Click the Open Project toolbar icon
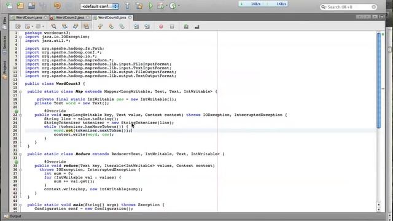Image resolution: width=393 pixels, height=221 pixels. [x=31, y=6]
